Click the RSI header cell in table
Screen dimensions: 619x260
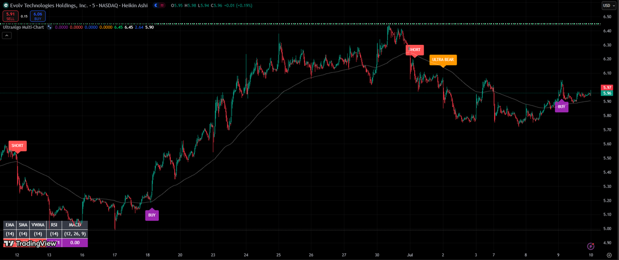point(54,225)
